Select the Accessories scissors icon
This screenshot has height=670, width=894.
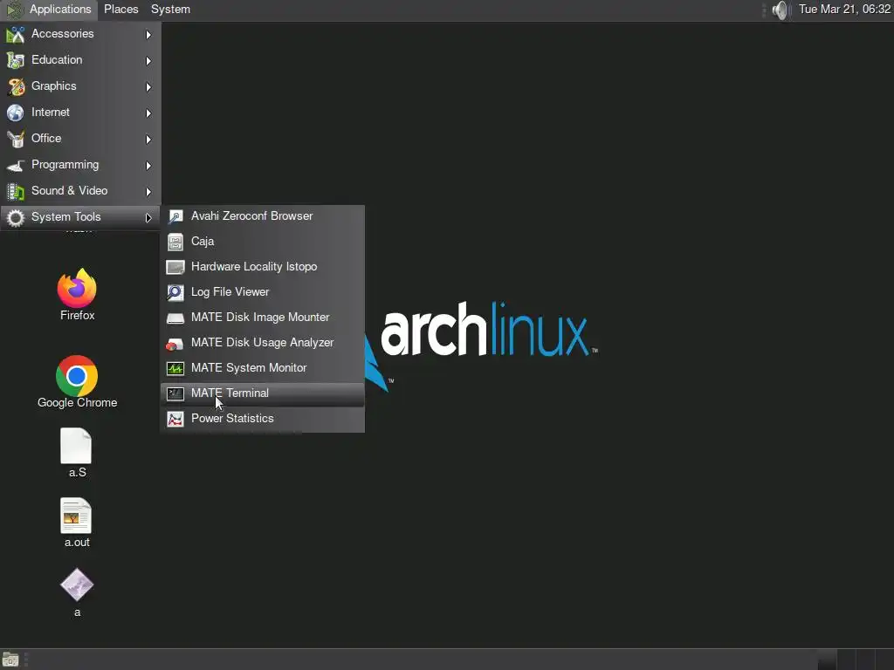tap(16, 34)
